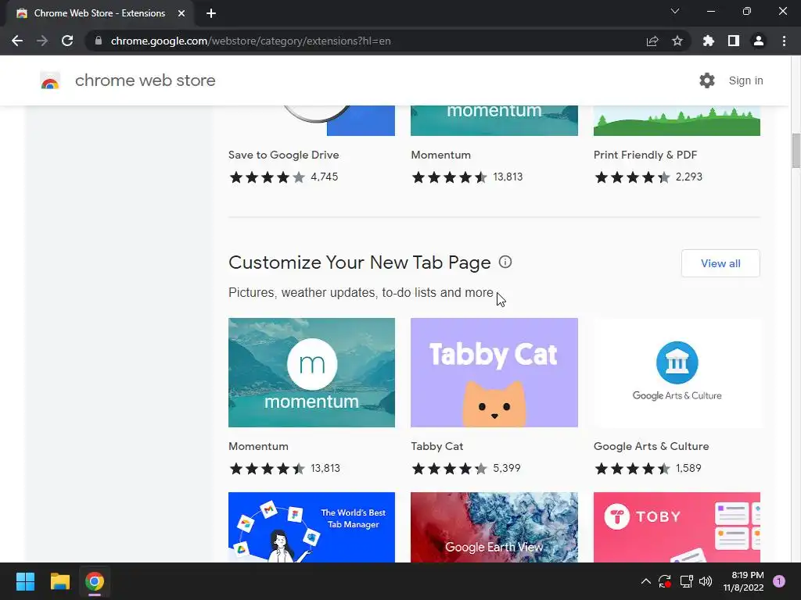Image resolution: width=801 pixels, height=600 pixels.
Task: Click the address bar URL
Action: [251, 41]
